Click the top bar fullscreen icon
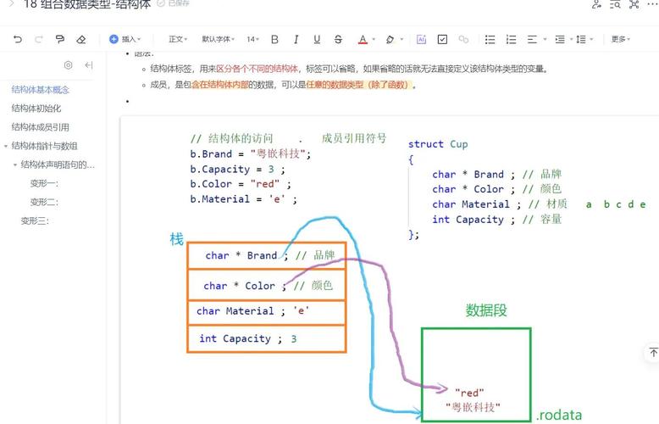This screenshot has width=659, height=424. pyautogui.click(x=634, y=4)
